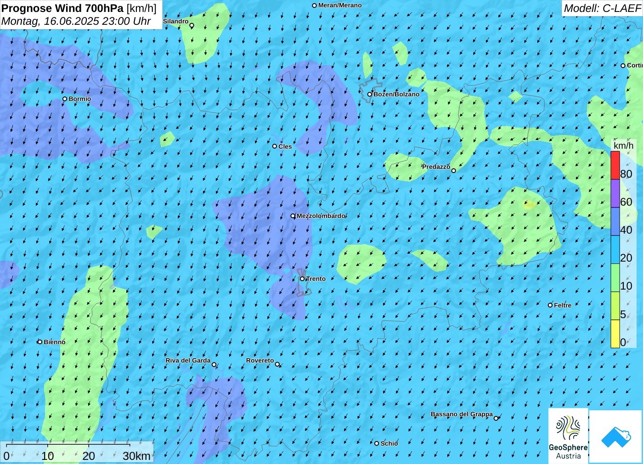Select the Trento city marker
Screen dimensions: 643x464
(302, 279)
